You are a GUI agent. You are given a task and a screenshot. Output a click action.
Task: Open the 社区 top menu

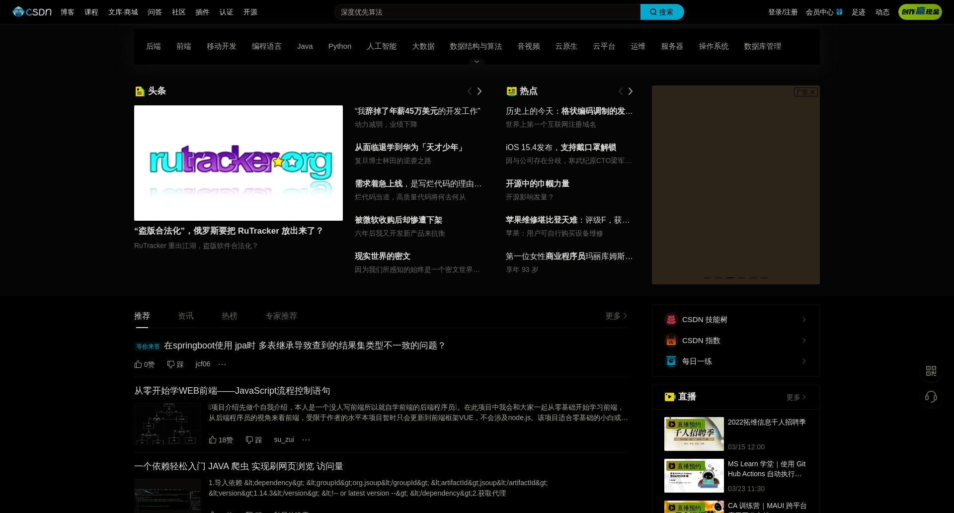pyautogui.click(x=179, y=12)
